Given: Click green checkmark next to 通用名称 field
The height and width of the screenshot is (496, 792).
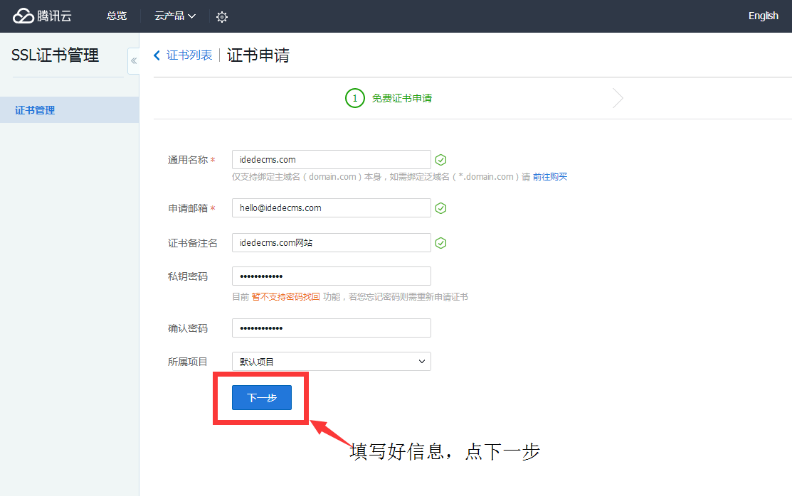Looking at the screenshot, I should point(441,160).
